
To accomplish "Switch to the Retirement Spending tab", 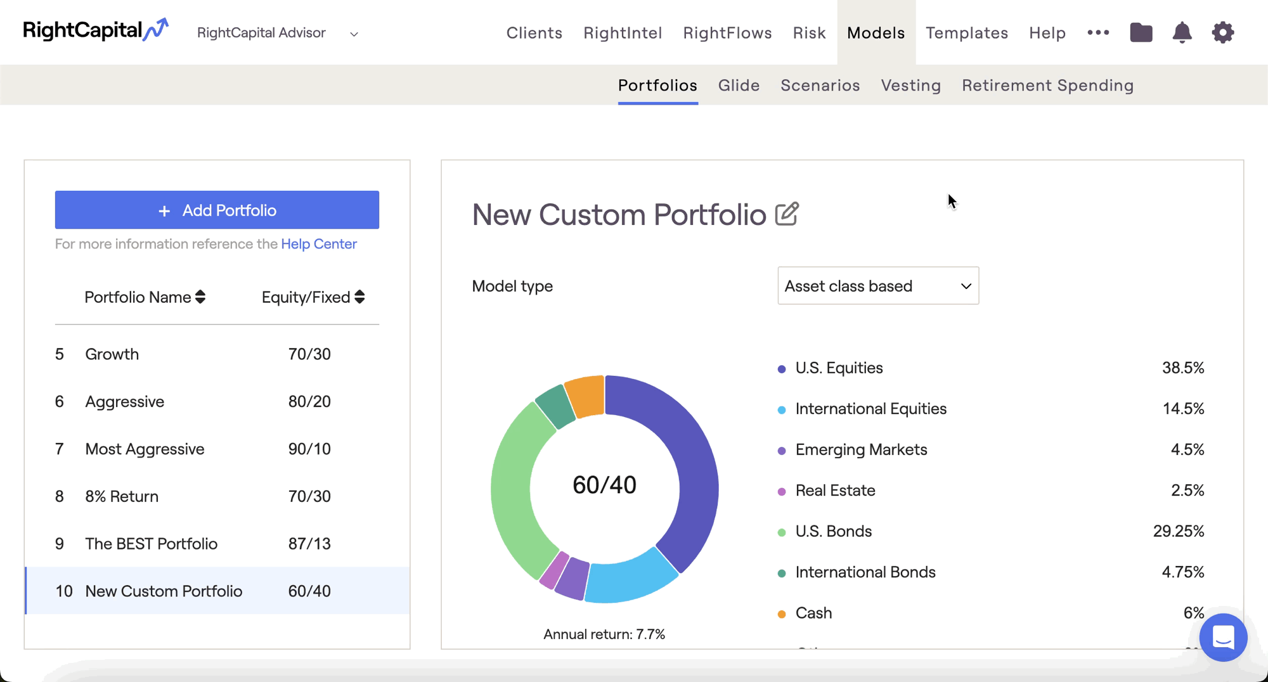I will tap(1047, 86).
